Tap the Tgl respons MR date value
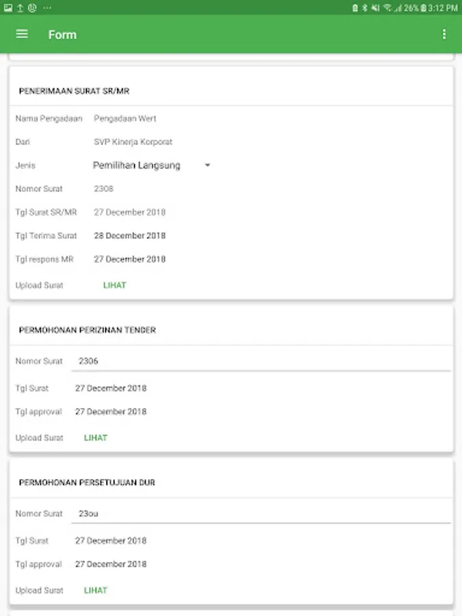 (130, 259)
